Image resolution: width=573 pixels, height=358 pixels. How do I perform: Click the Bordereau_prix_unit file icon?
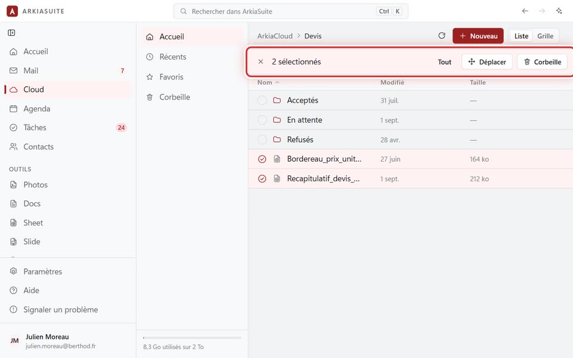277,159
